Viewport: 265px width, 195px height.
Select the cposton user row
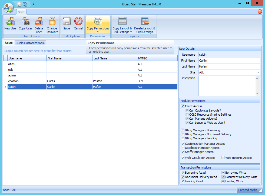(x=27, y=81)
